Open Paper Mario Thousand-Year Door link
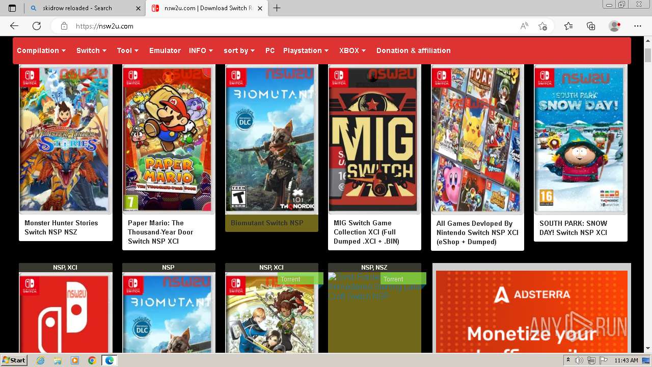The width and height of the screenshot is (652, 367). pos(160,232)
